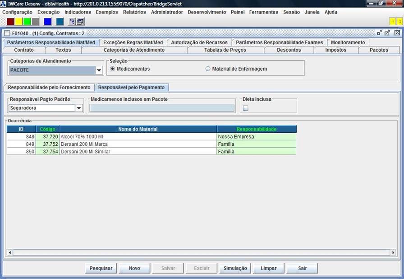Open the Categorias de Atendimento dropdown arrow
404x279 pixels.
click(99, 70)
